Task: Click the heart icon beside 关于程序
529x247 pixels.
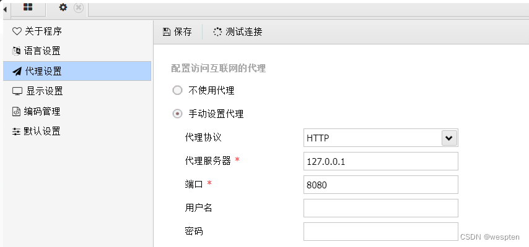Action: pyautogui.click(x=17, y=31)
